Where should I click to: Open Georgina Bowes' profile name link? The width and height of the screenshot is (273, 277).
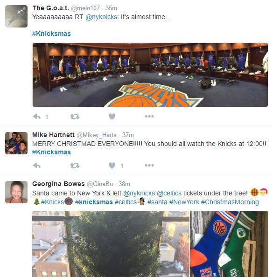(58, 184)
